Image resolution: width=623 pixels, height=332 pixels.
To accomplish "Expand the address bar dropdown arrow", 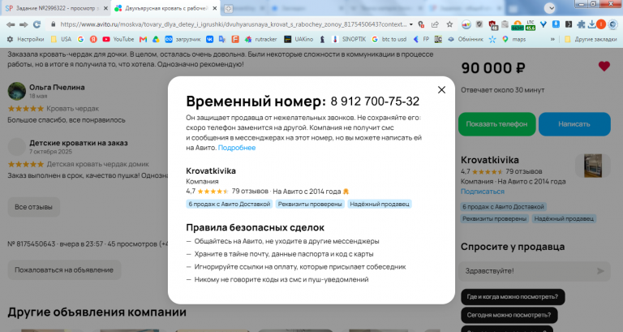I will click(410, 24).
